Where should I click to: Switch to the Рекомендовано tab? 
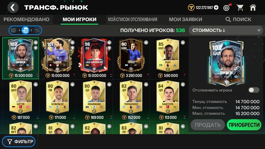click(x=26, y=19)
